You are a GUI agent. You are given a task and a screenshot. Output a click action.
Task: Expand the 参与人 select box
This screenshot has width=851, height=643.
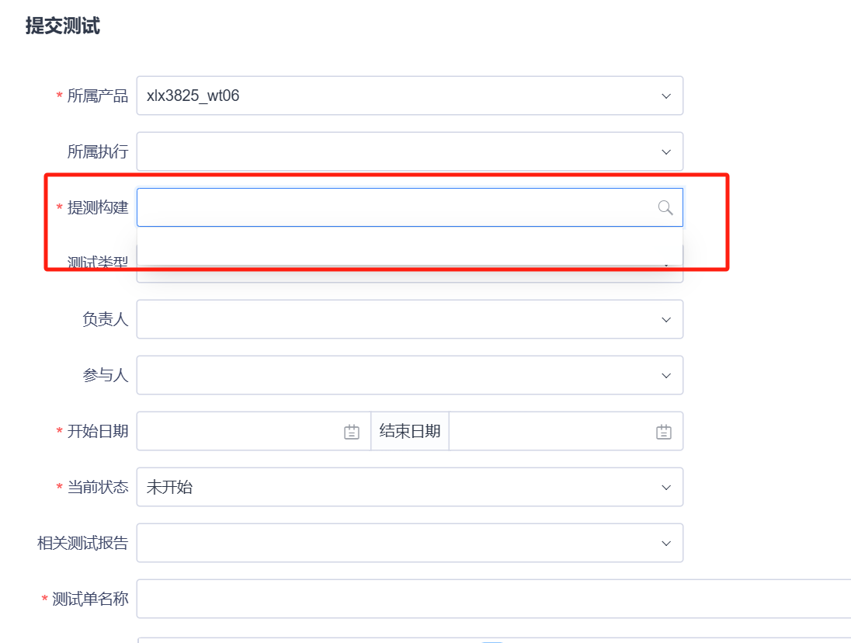(x=388, y=376)
